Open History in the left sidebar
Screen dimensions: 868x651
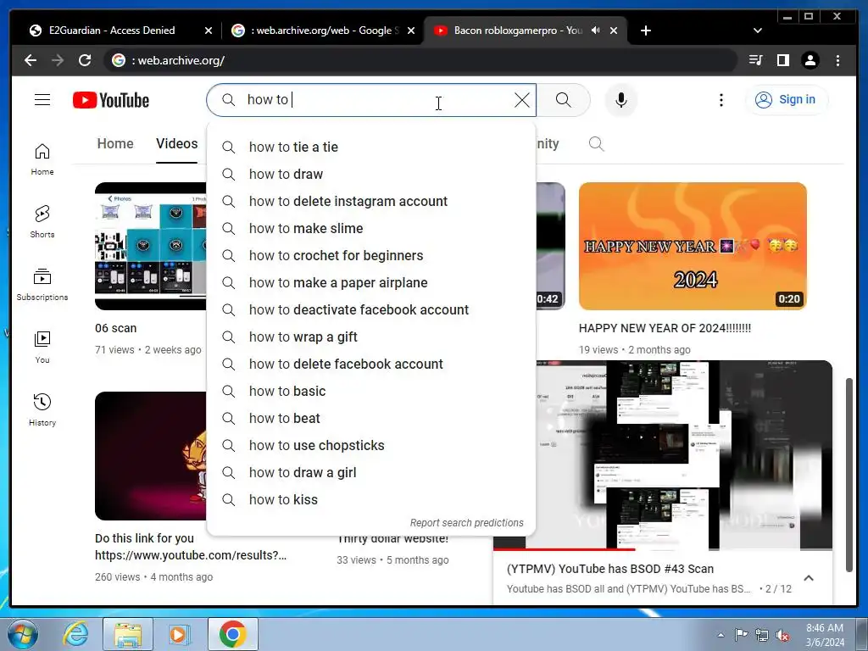pyautogui.click(x=42, y=409)
